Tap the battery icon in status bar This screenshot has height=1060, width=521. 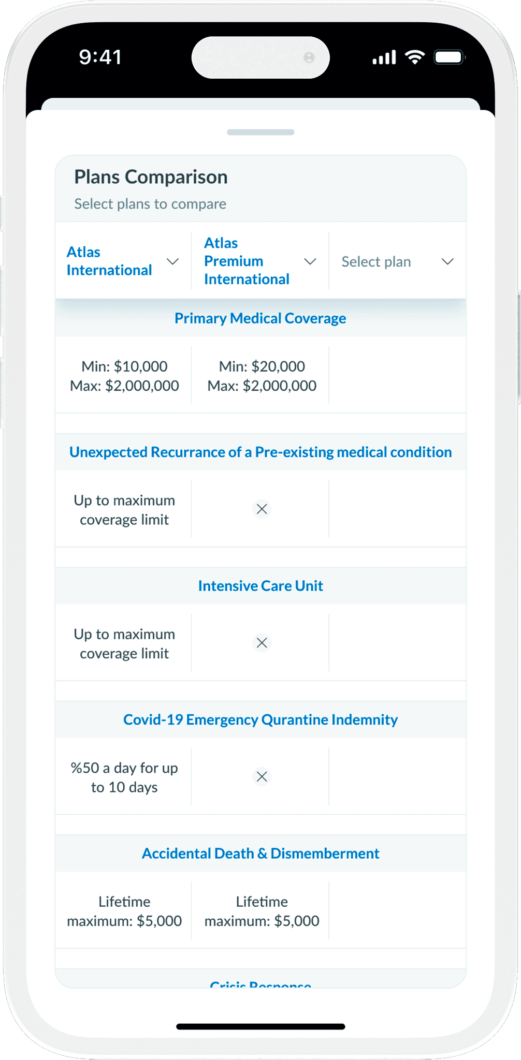coord(449,57)
